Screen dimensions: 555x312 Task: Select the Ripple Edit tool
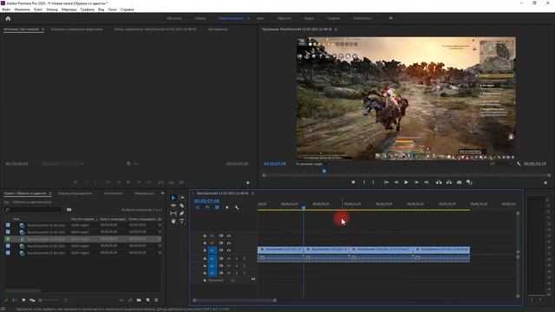tap(173, 205)
